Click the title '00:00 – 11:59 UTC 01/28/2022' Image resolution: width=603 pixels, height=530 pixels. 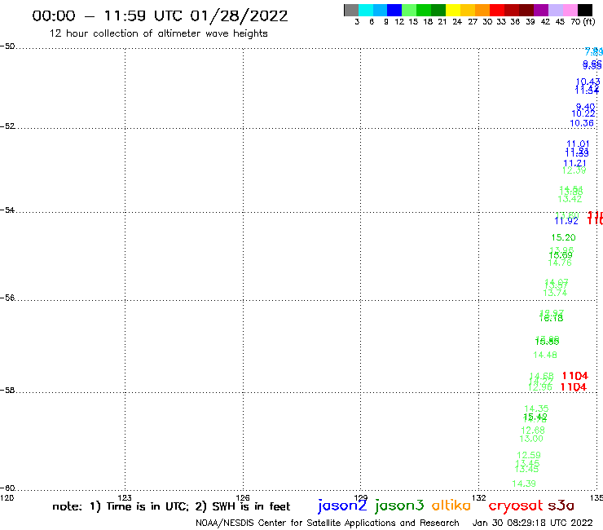tap(160, 15)
